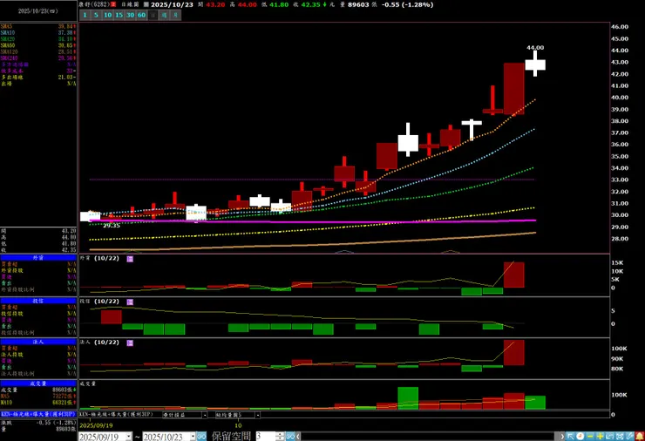Image resolution: width=645 pixels, height=441 pixels.
Task: Click the SMA10 legend row
Action: (x=38, y=32)
